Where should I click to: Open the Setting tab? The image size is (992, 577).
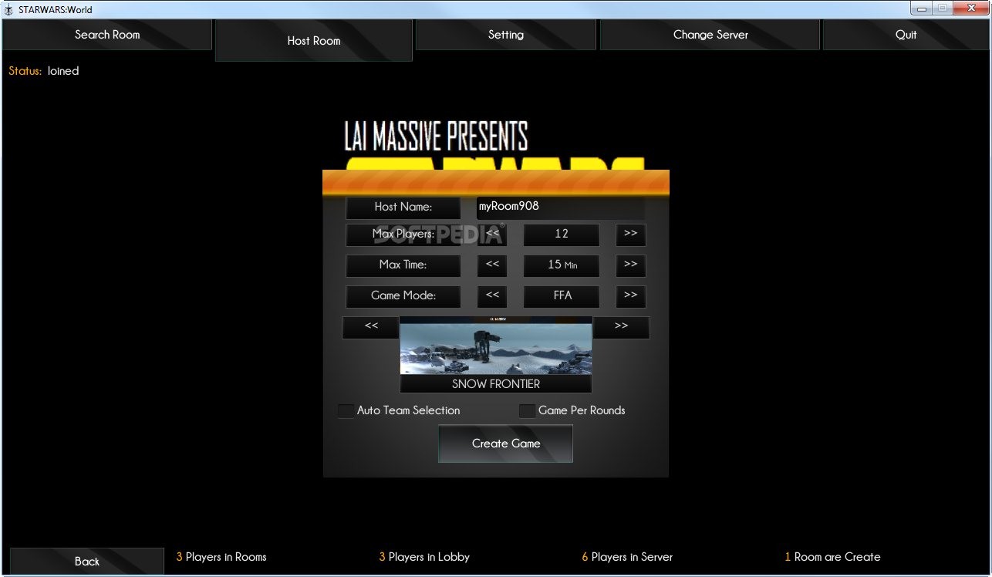click(x=506, y=35)
